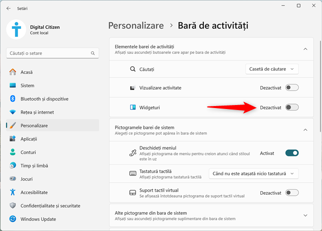The height and width of the screenshot is (231, 322).
Task: Enable the Vizualizare activitate toggle
Action: (292, 88)
